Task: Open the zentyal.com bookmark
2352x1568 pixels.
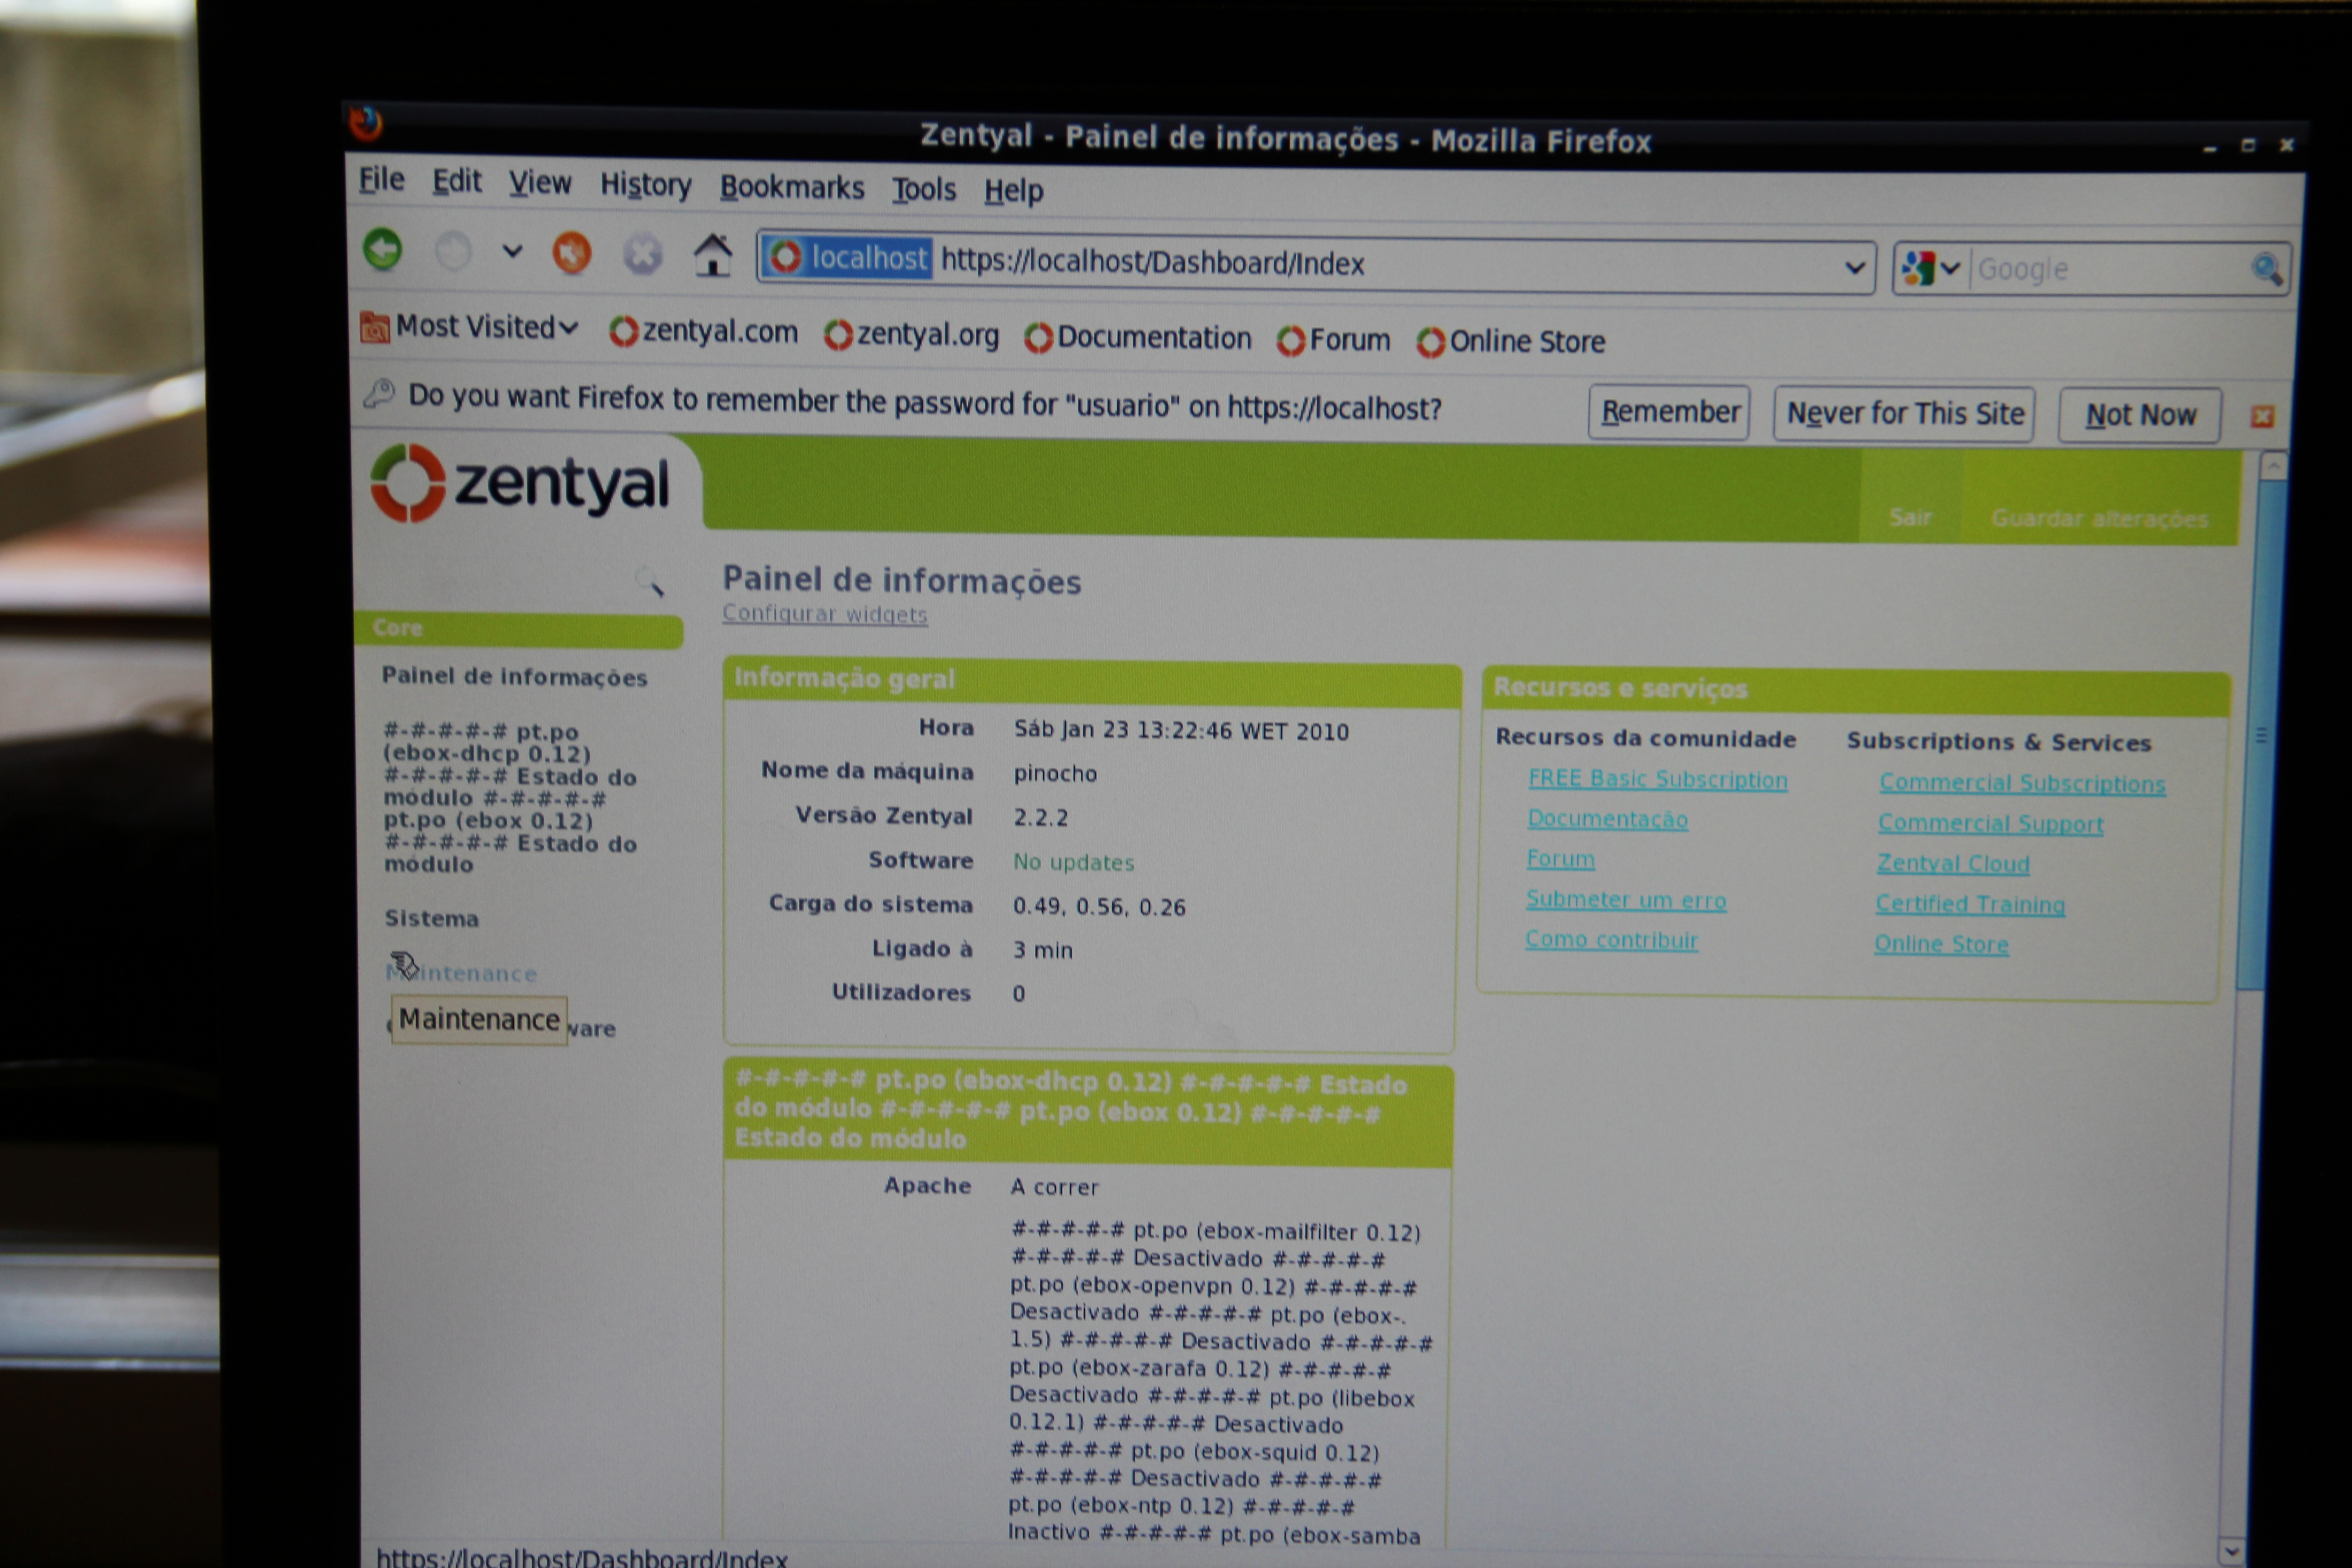Action: [704, 332]
